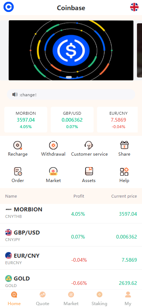Select the Market tab in bottom bar

[x=71, y=299]
